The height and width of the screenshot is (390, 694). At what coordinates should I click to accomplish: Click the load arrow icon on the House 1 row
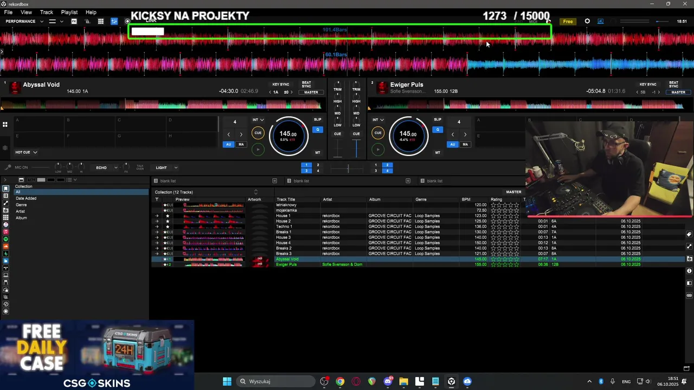pyautogui.click(x=157, y=216)
